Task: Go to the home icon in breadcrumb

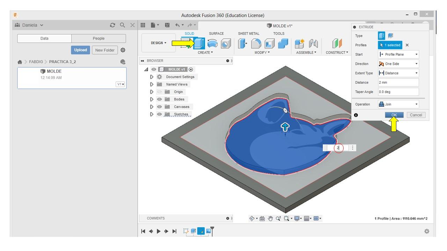Action: [20, 61]
